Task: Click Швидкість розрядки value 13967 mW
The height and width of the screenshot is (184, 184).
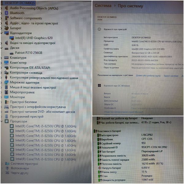Action: click(x=147, y=179)
